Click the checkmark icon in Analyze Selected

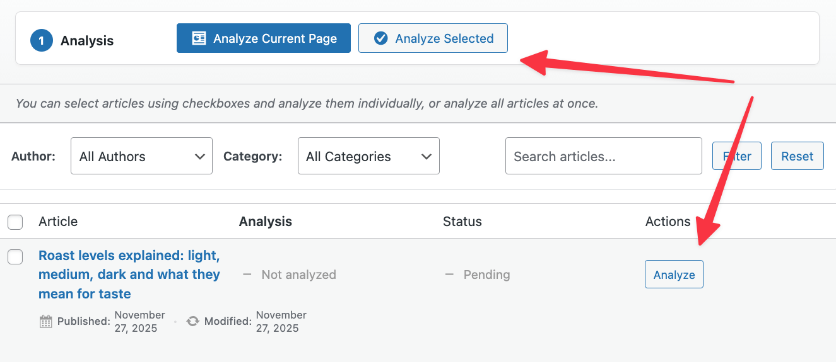pos(380,38)
